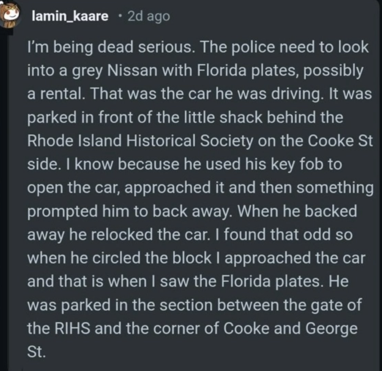The height and width of the screenshot is (371, 382).
Task: Click the words "Florida plates, possibly" in the second line
Action: [x=280, y=71]
